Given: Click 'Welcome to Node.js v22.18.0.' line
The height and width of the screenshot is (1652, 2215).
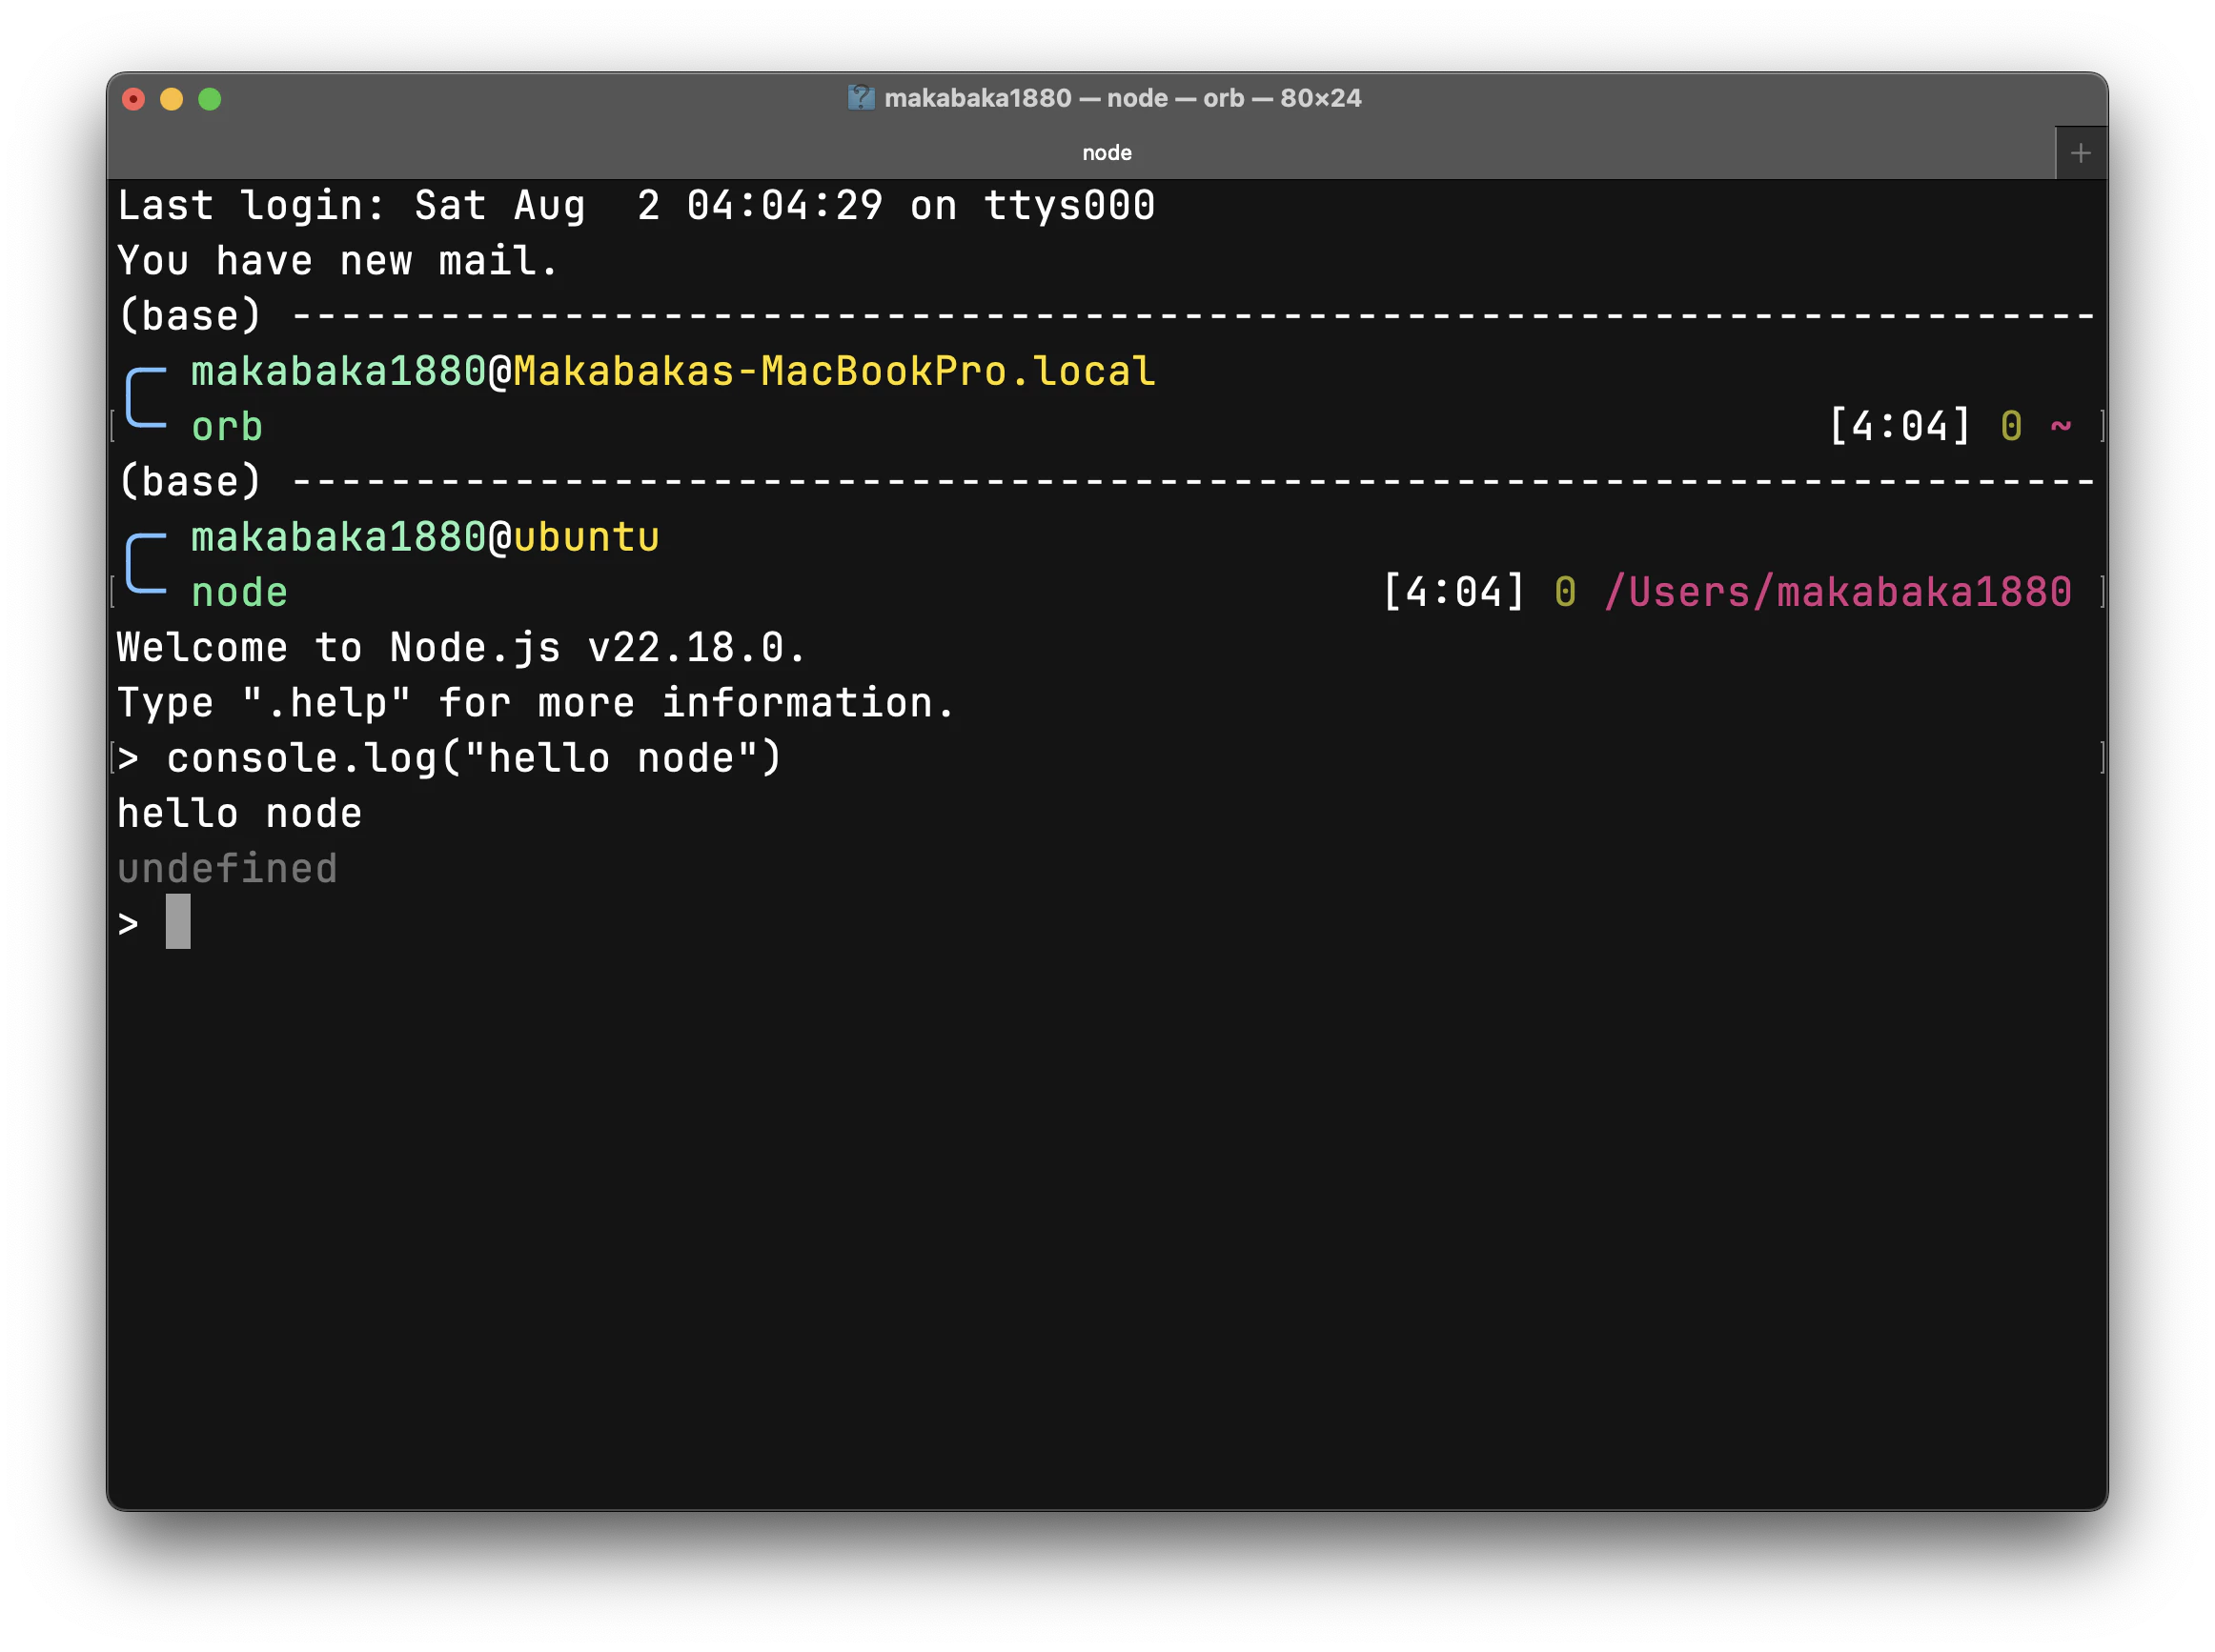Looking at the screenshot, I should 461,648.
